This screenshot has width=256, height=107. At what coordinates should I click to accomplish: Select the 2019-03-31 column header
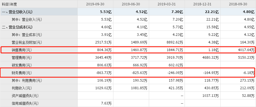pyautogui.click(x=167, y=4)
